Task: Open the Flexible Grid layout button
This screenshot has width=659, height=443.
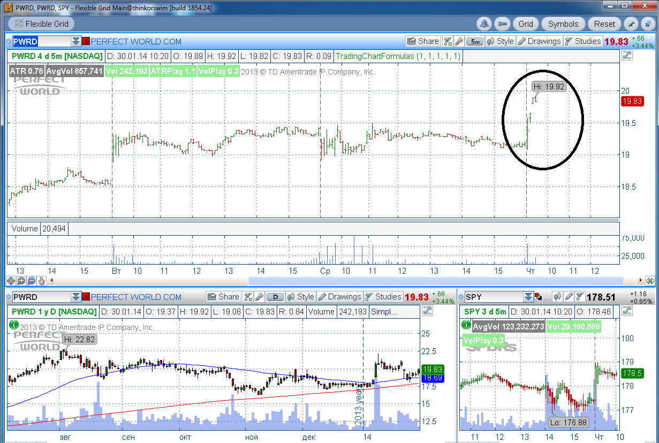Action: pyautogui.click(x=41, y=24)
